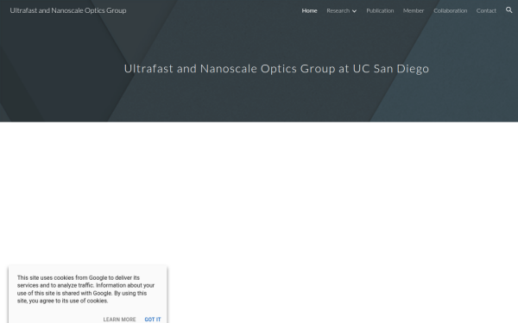Click the 'Ultrafast and Nanoscale Optics Group at UC San Diego' heading

pos(276,69)
